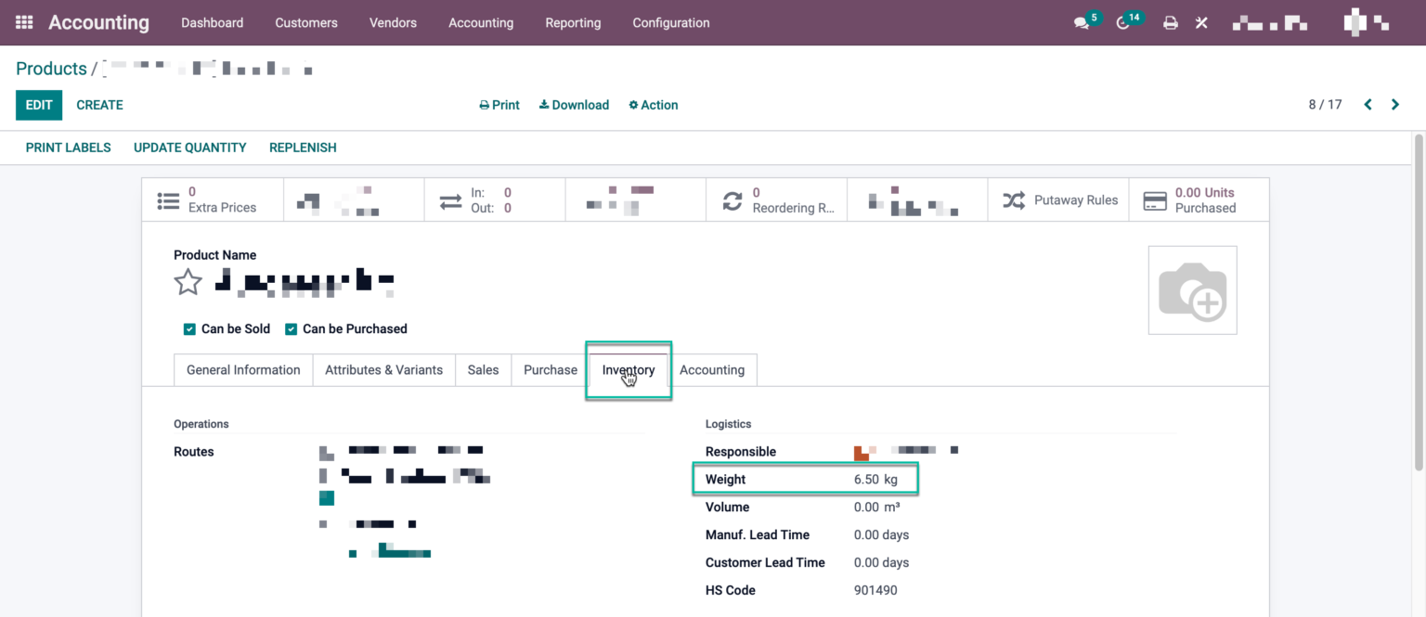Open the apps menu grid
The height and width of the screenshot is (617, 1426).
[x=23, y=22]
